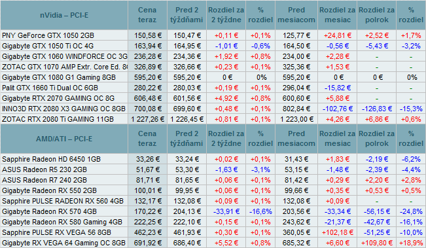This screenshot has width=426, height=248.
Task: Click the nVidia – PCI-E section header
Action: coord(64,15)
